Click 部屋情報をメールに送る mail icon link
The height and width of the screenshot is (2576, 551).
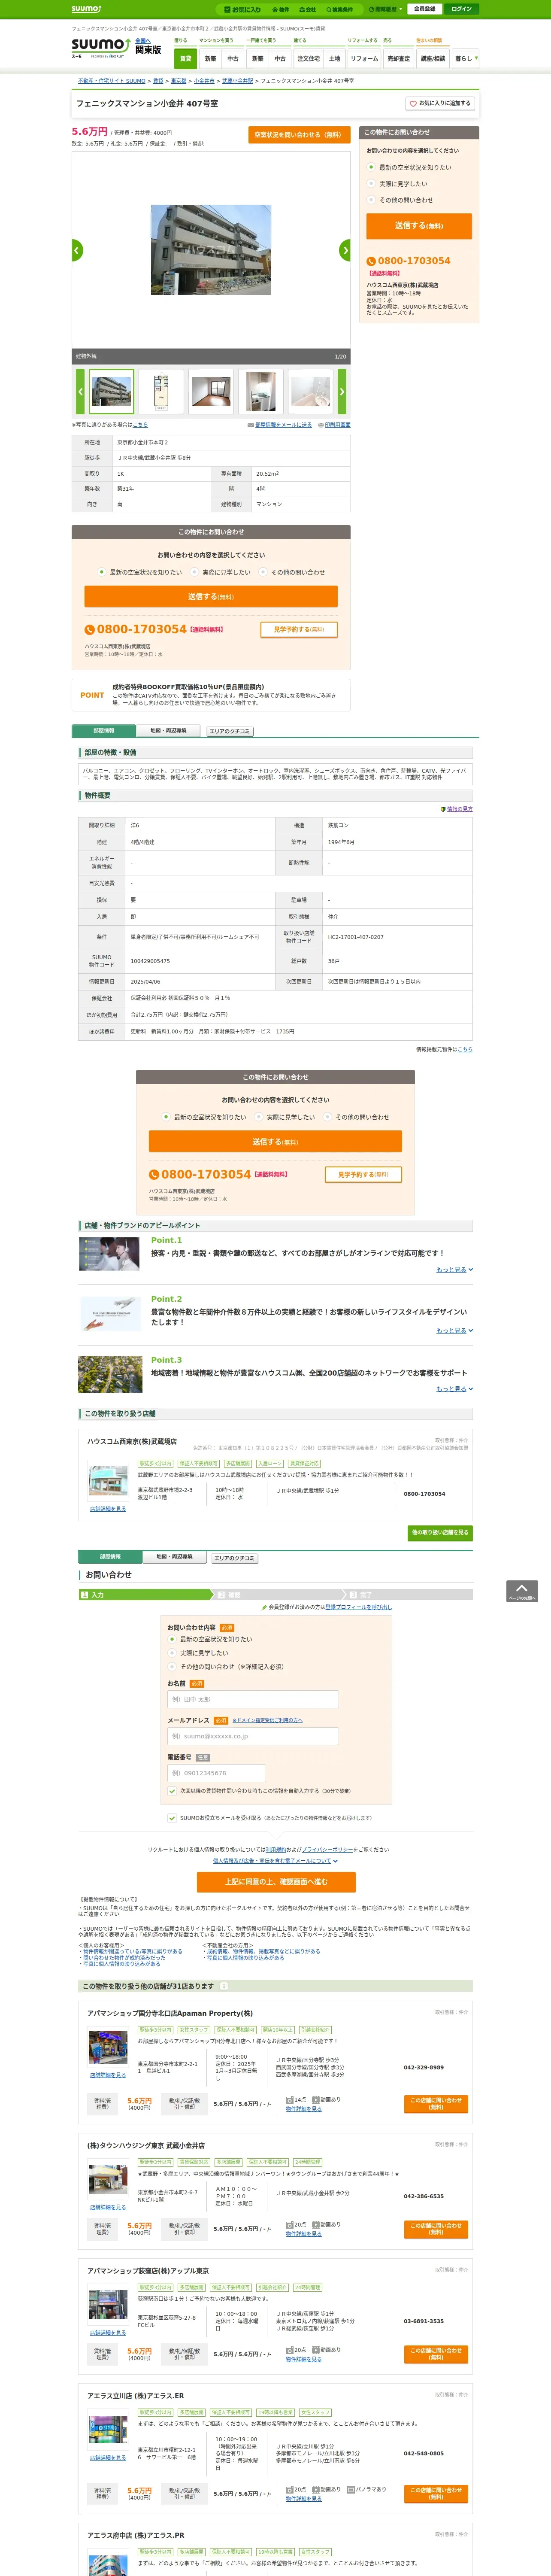(280, 425)
